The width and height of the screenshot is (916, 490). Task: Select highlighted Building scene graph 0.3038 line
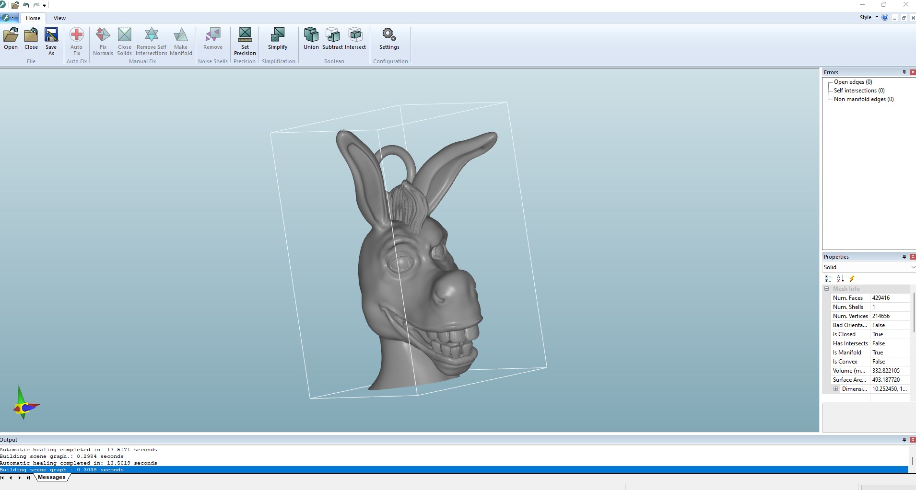tap(454, 470)
